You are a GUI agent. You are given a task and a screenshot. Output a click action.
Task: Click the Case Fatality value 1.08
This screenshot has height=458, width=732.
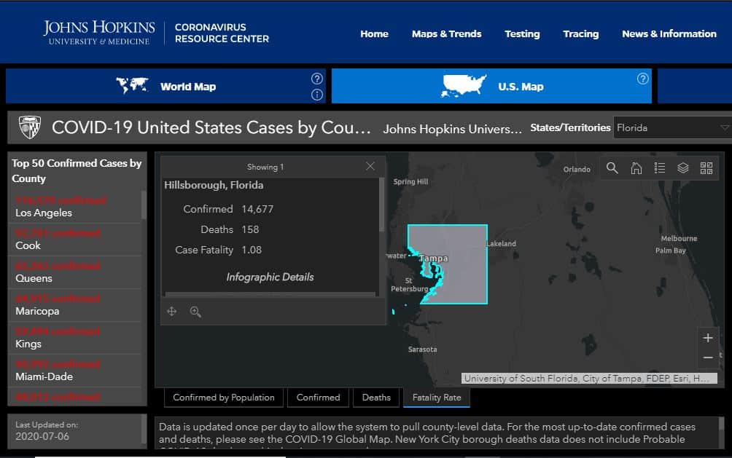[251, 250]
